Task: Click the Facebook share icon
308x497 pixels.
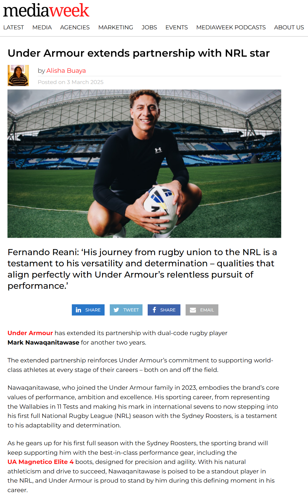Action: [154, 310]
